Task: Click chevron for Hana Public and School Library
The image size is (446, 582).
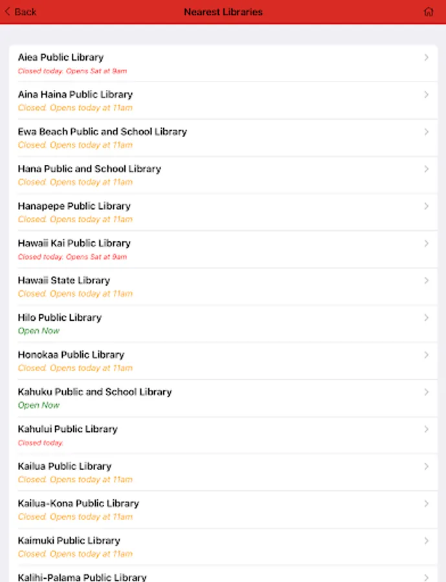Action: [x=426, y=169]
